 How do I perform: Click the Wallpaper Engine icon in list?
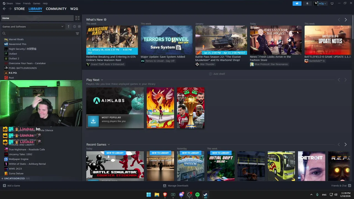(6, 159)
